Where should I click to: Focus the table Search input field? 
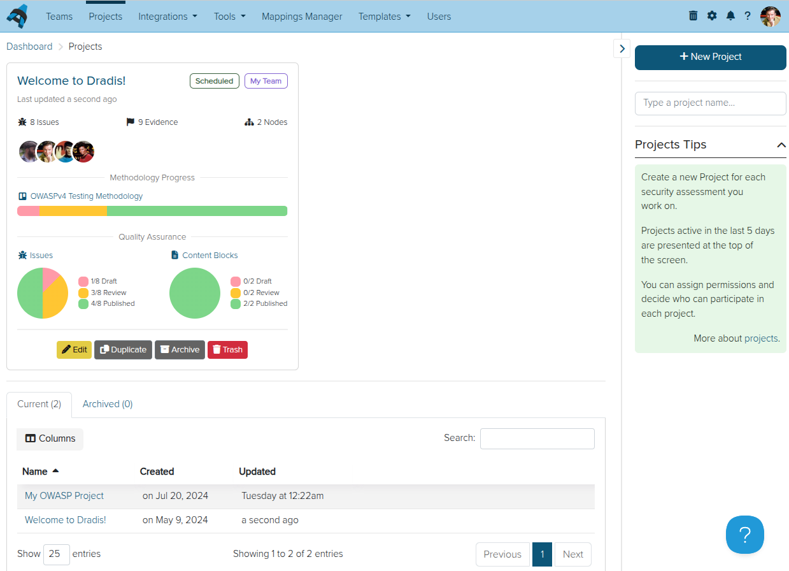point(537,438)
